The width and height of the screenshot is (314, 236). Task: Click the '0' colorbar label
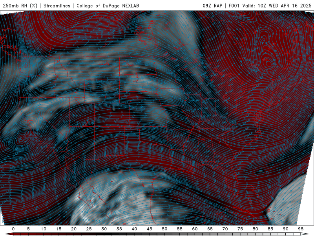[13, 229]
